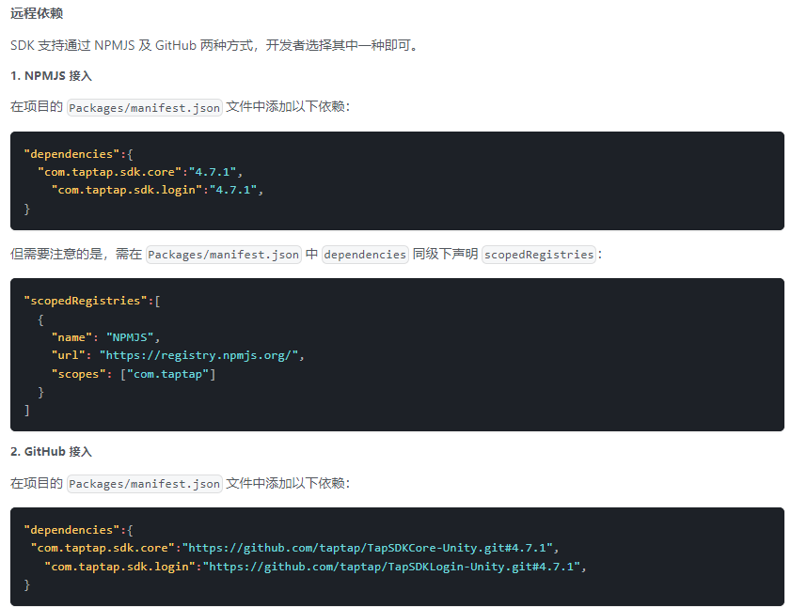The width and height of the screenshot is (791, 607).
Task: Click "dependencies":{ in the first code block
Action: point(78,154)
